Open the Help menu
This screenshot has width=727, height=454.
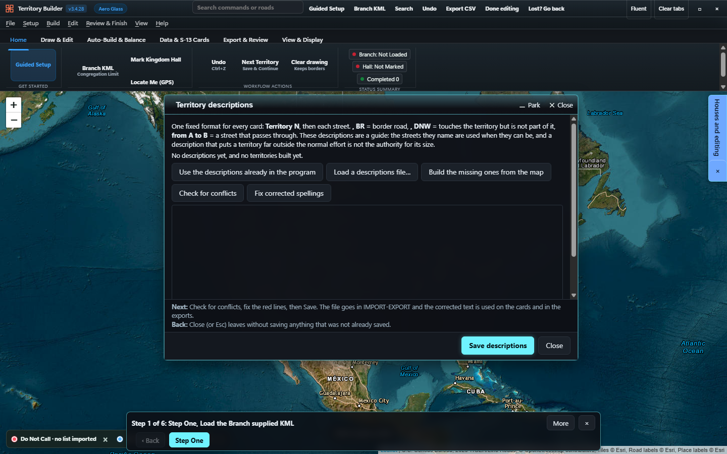coord(162,23)
